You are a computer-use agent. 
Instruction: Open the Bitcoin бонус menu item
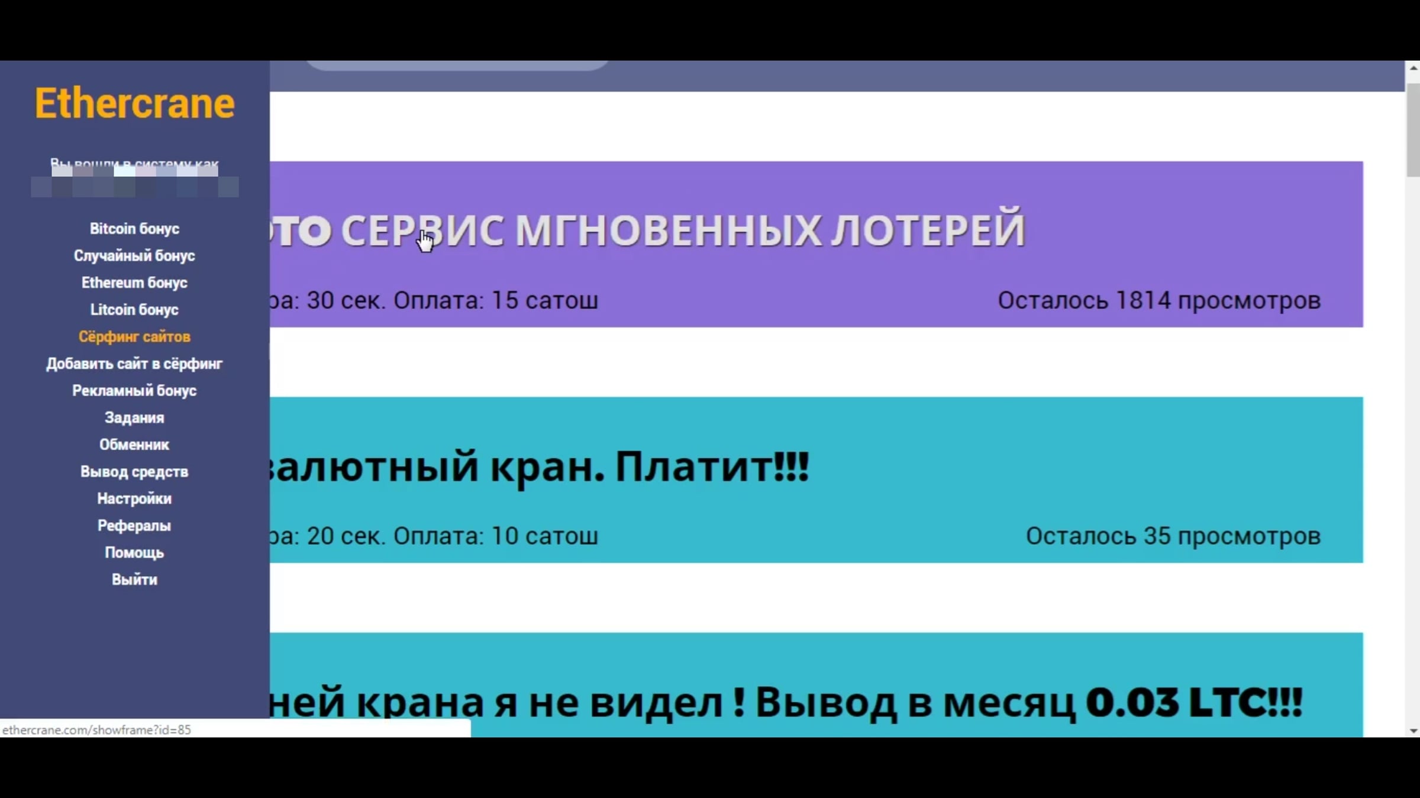(134, 229)
